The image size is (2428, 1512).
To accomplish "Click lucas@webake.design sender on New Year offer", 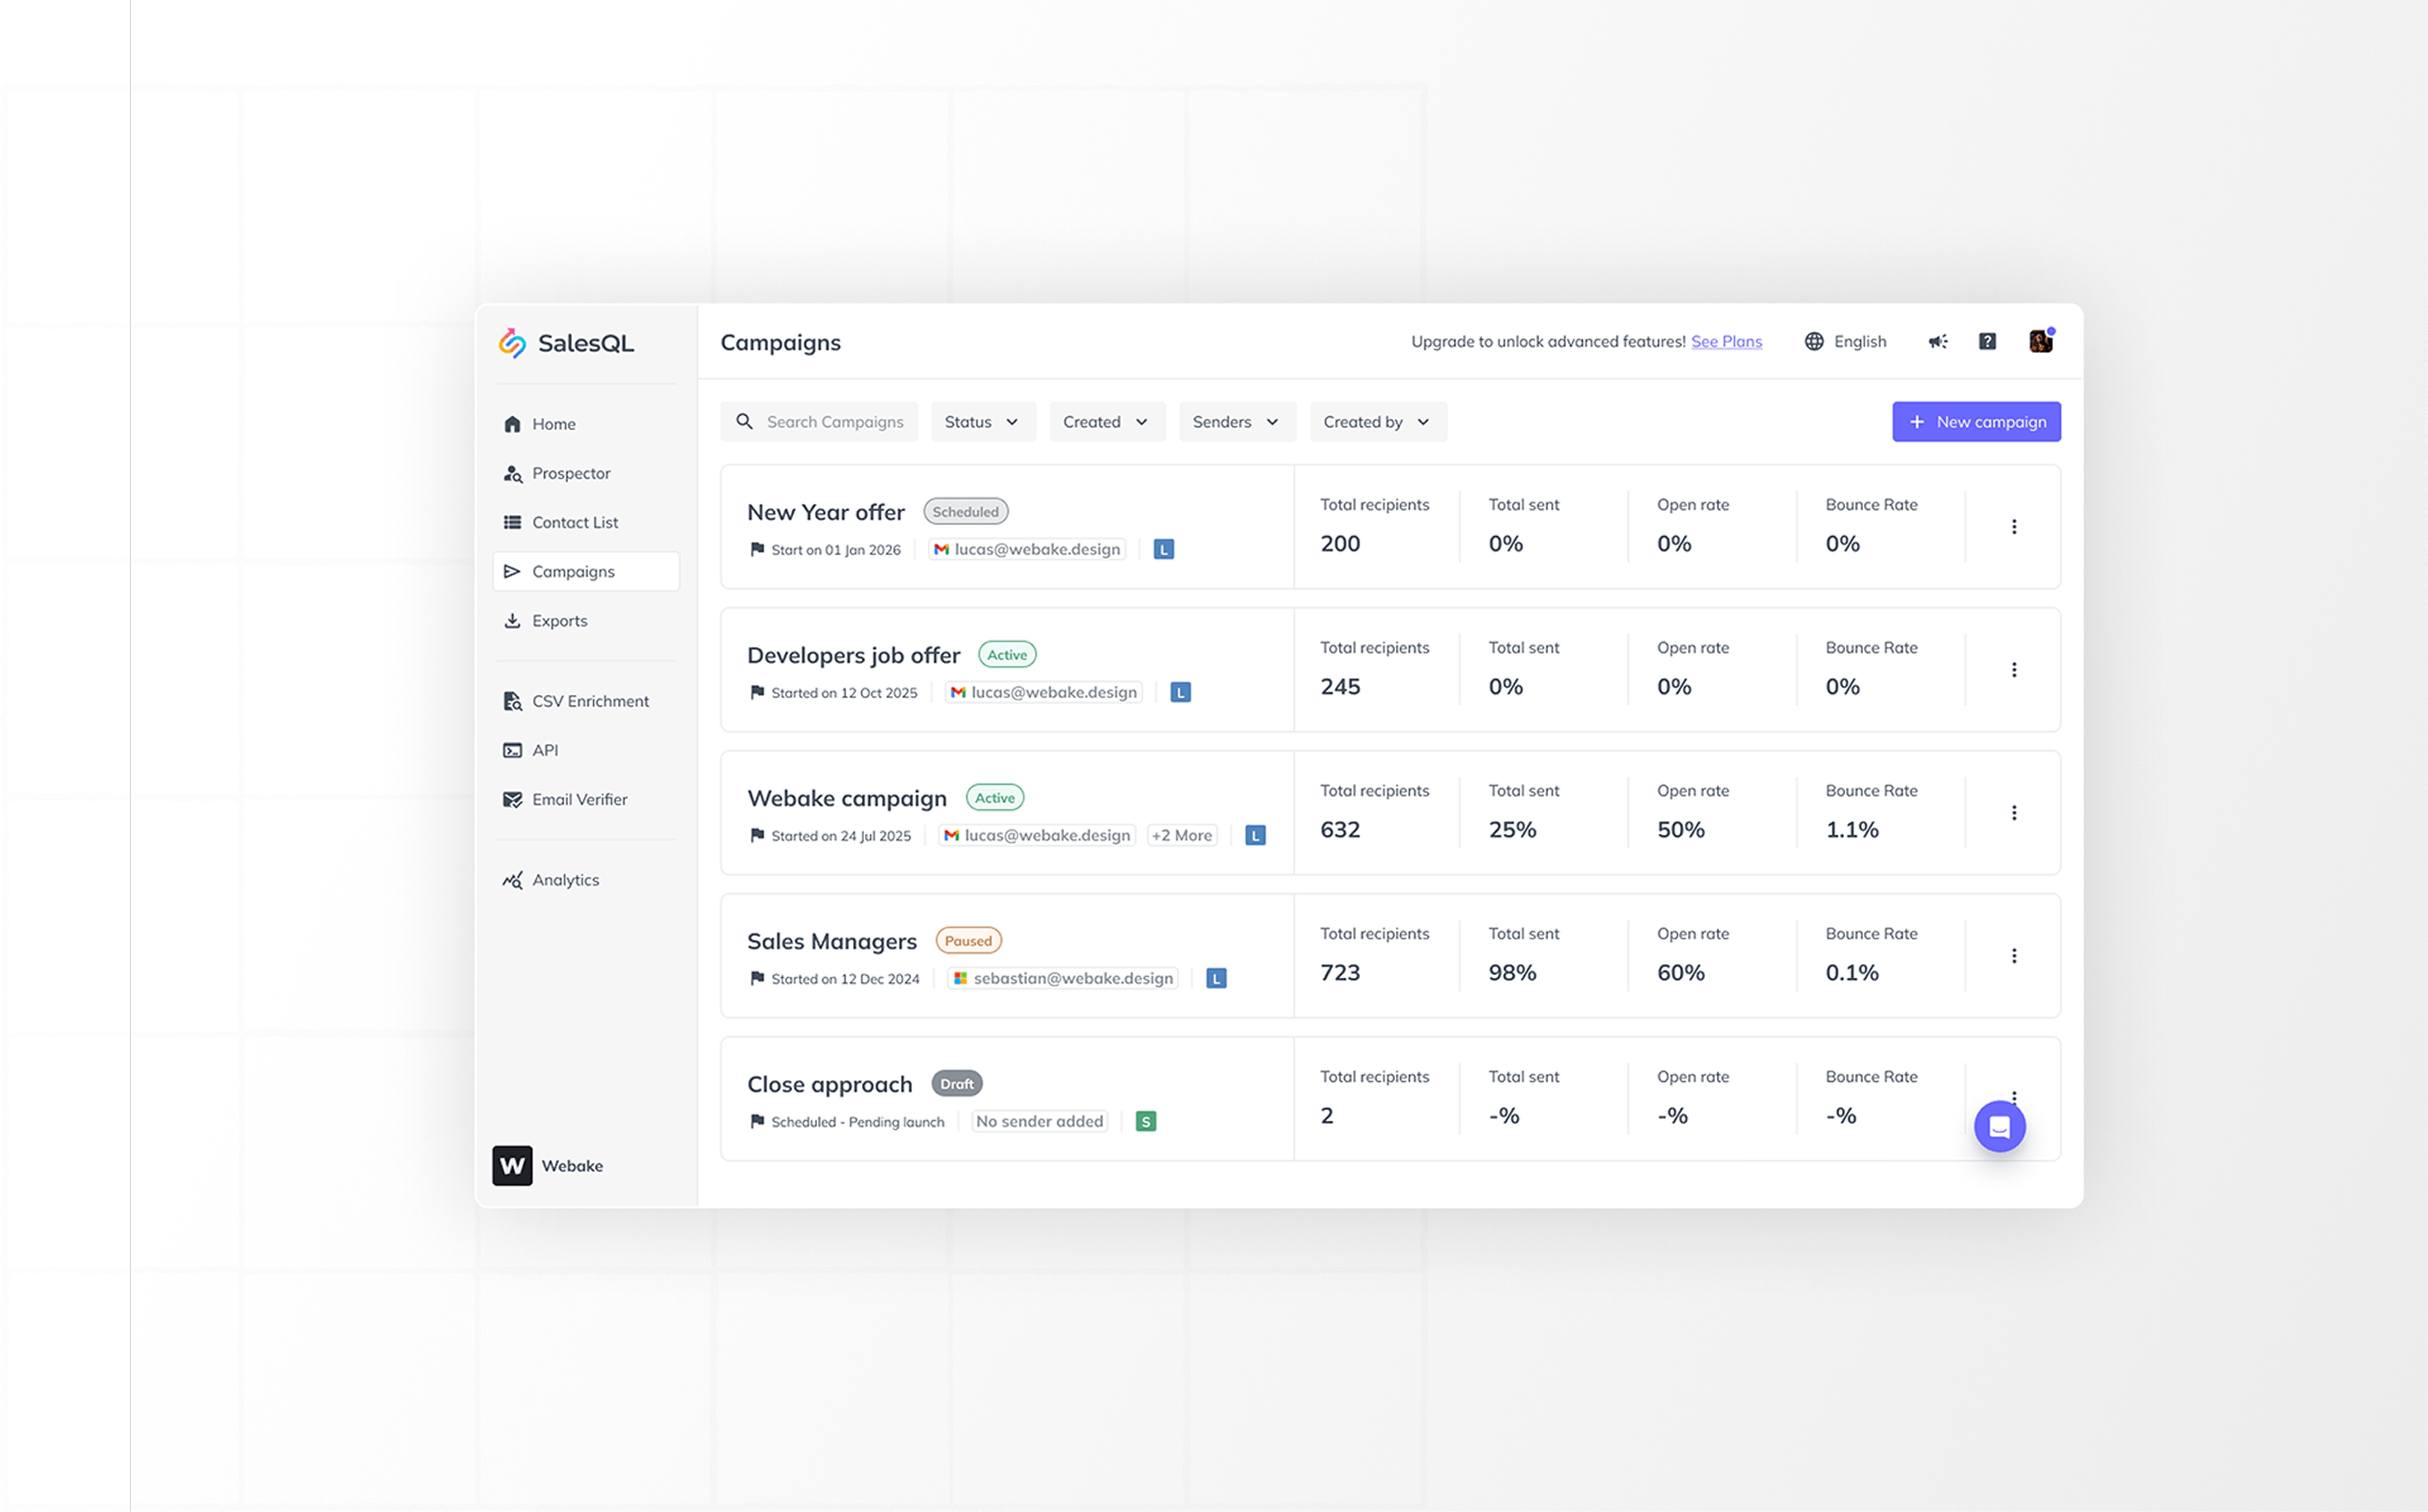I will 1027,550.
